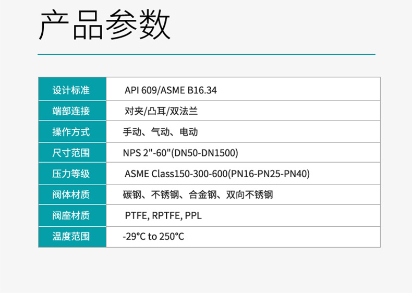Select the 温度范围 label cell

[71, 236]
